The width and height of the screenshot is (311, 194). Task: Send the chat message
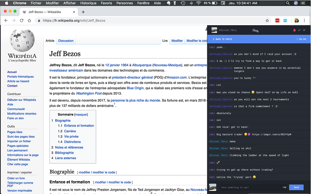pos(296,187)
